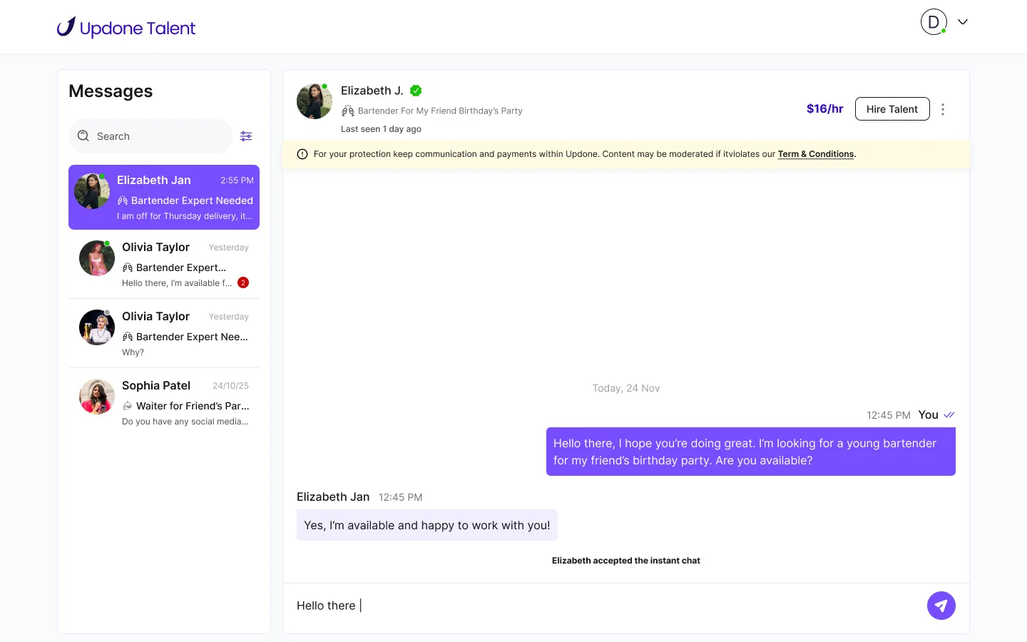
Task: Click the Messages heading
Action: [111, 91]
